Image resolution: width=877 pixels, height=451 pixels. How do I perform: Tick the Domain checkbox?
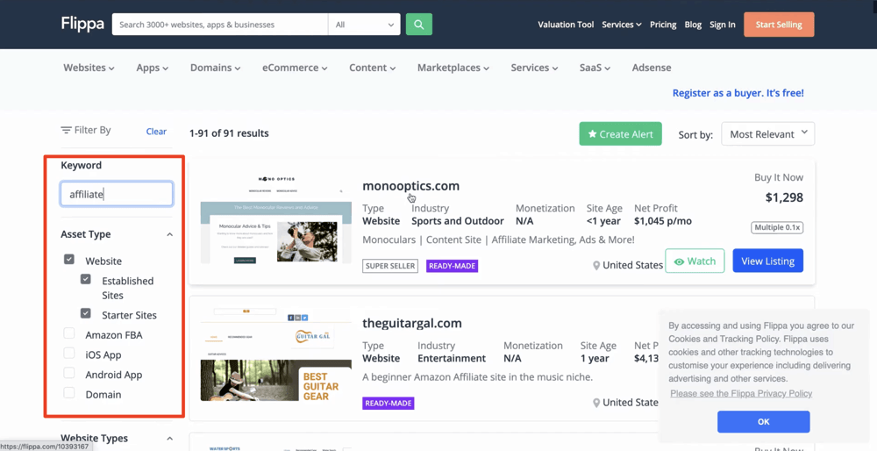pos(69,394)
